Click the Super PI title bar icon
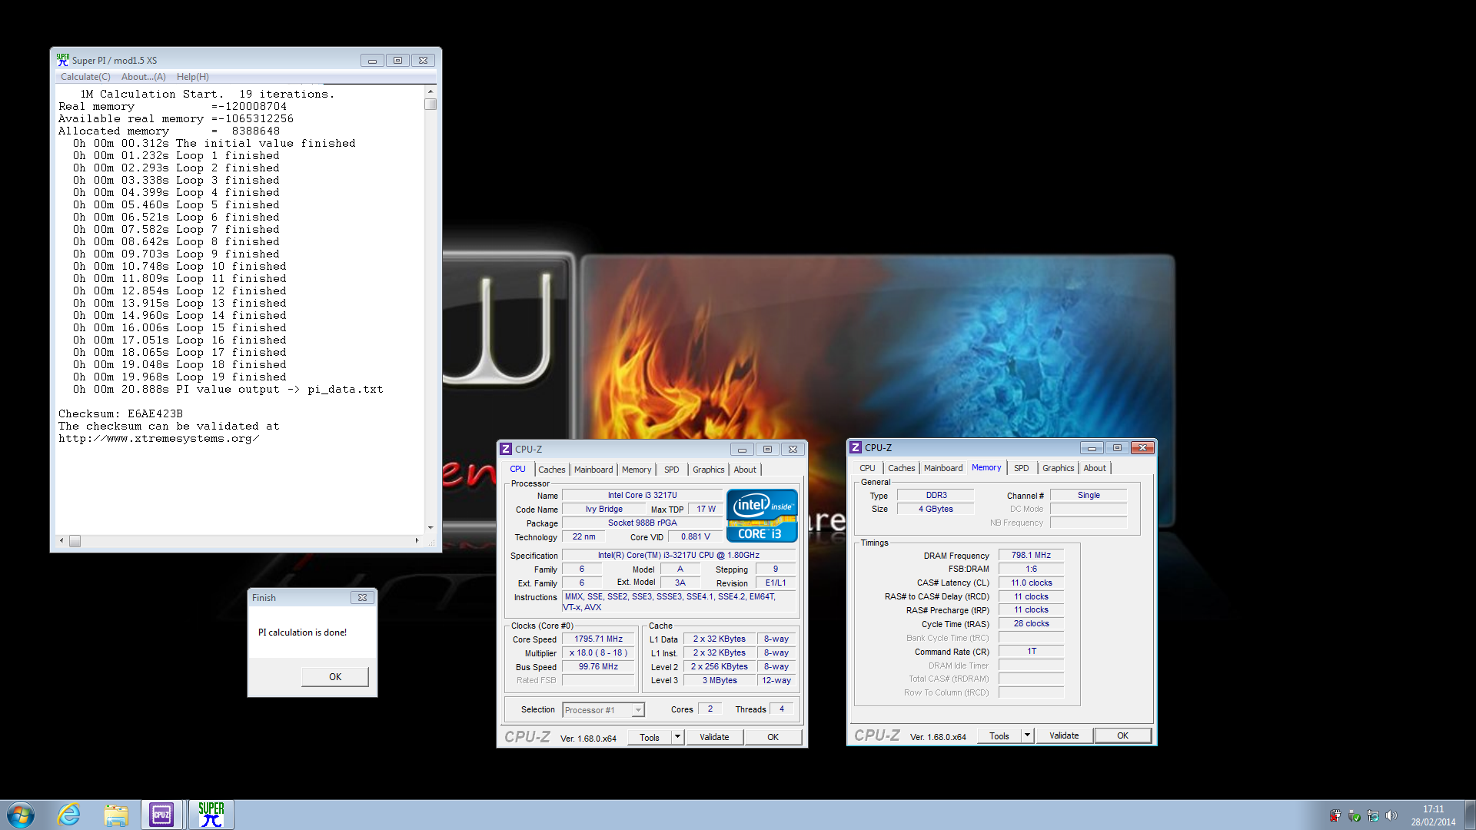Viewport: 1476px width, 830px height. 62,60
